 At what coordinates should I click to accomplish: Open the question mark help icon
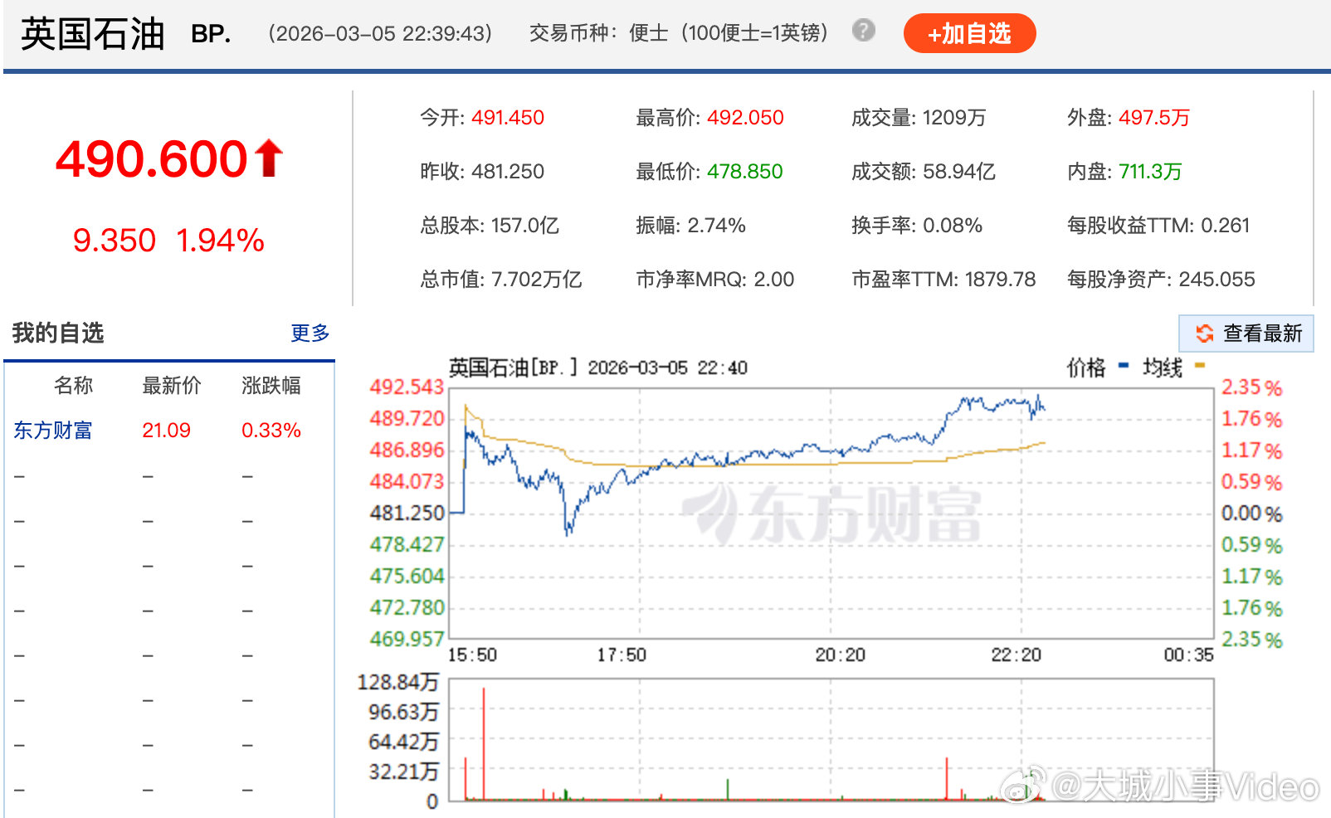[x=863, y=31]
